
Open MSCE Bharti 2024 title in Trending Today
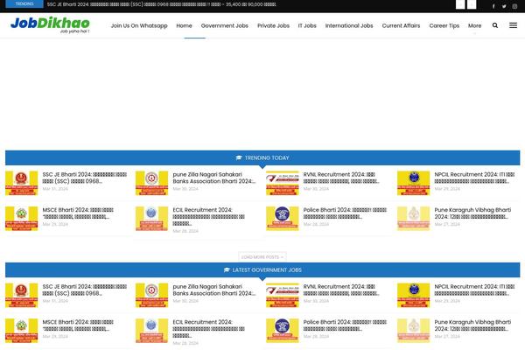78,213
